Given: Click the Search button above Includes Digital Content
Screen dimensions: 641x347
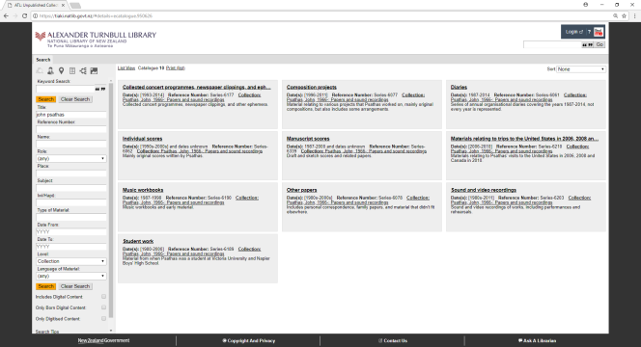Looking at the screenshot, I should (x=45, y=286).
